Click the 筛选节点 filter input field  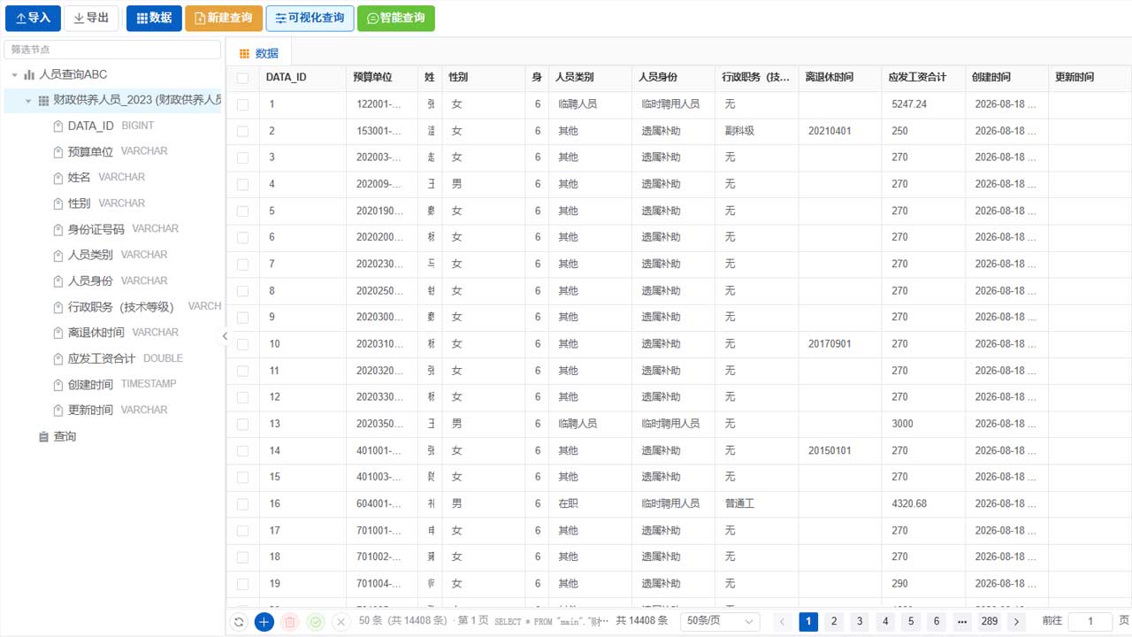(x=112, y=50)
